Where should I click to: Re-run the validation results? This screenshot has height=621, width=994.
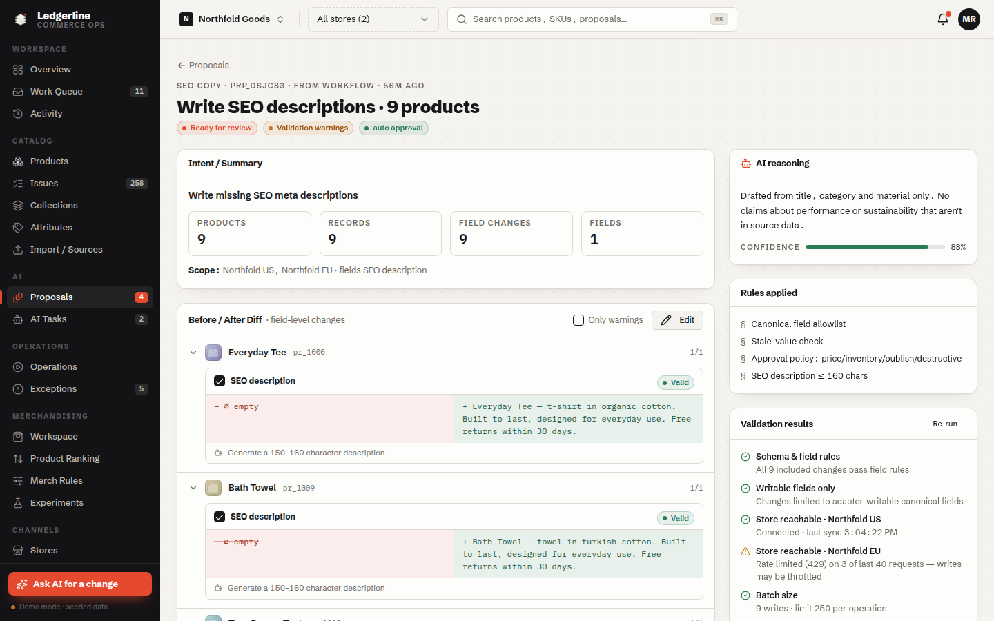click(x=945, y=424)
